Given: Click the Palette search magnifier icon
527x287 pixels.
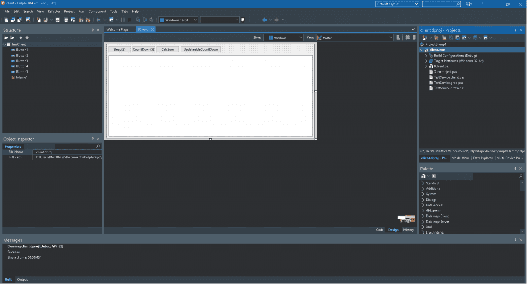Looking at the screenshot, I should pos(521,176).
